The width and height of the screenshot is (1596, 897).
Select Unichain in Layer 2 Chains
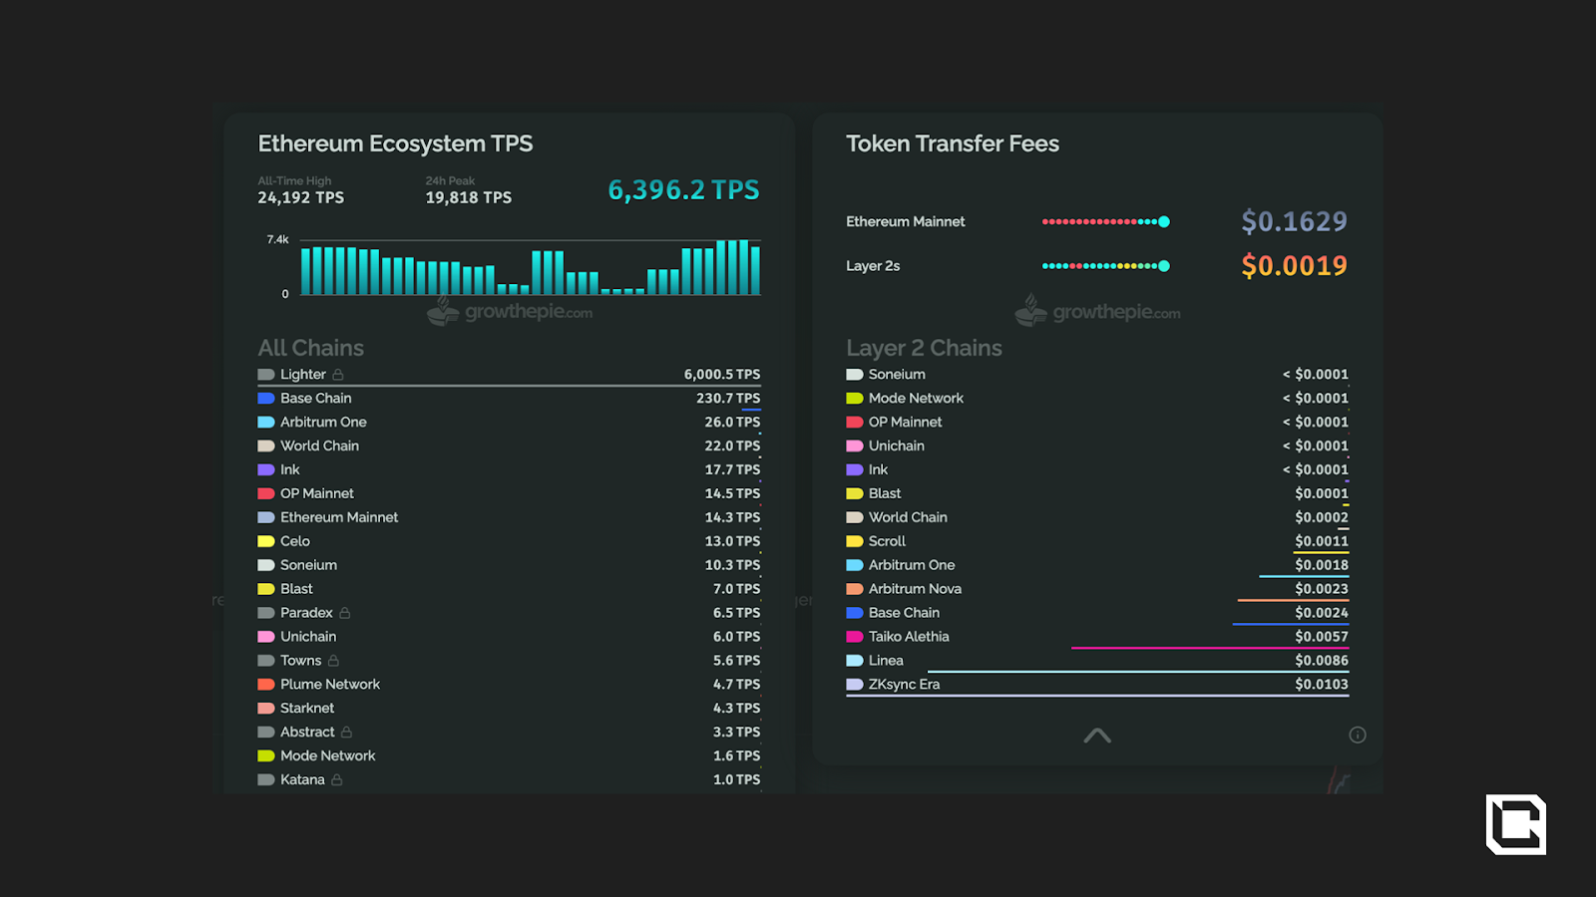pyautogui.click(x=1097, y=447)
